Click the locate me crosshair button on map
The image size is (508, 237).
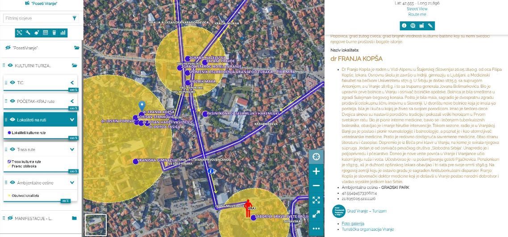(x=316, y=156)
